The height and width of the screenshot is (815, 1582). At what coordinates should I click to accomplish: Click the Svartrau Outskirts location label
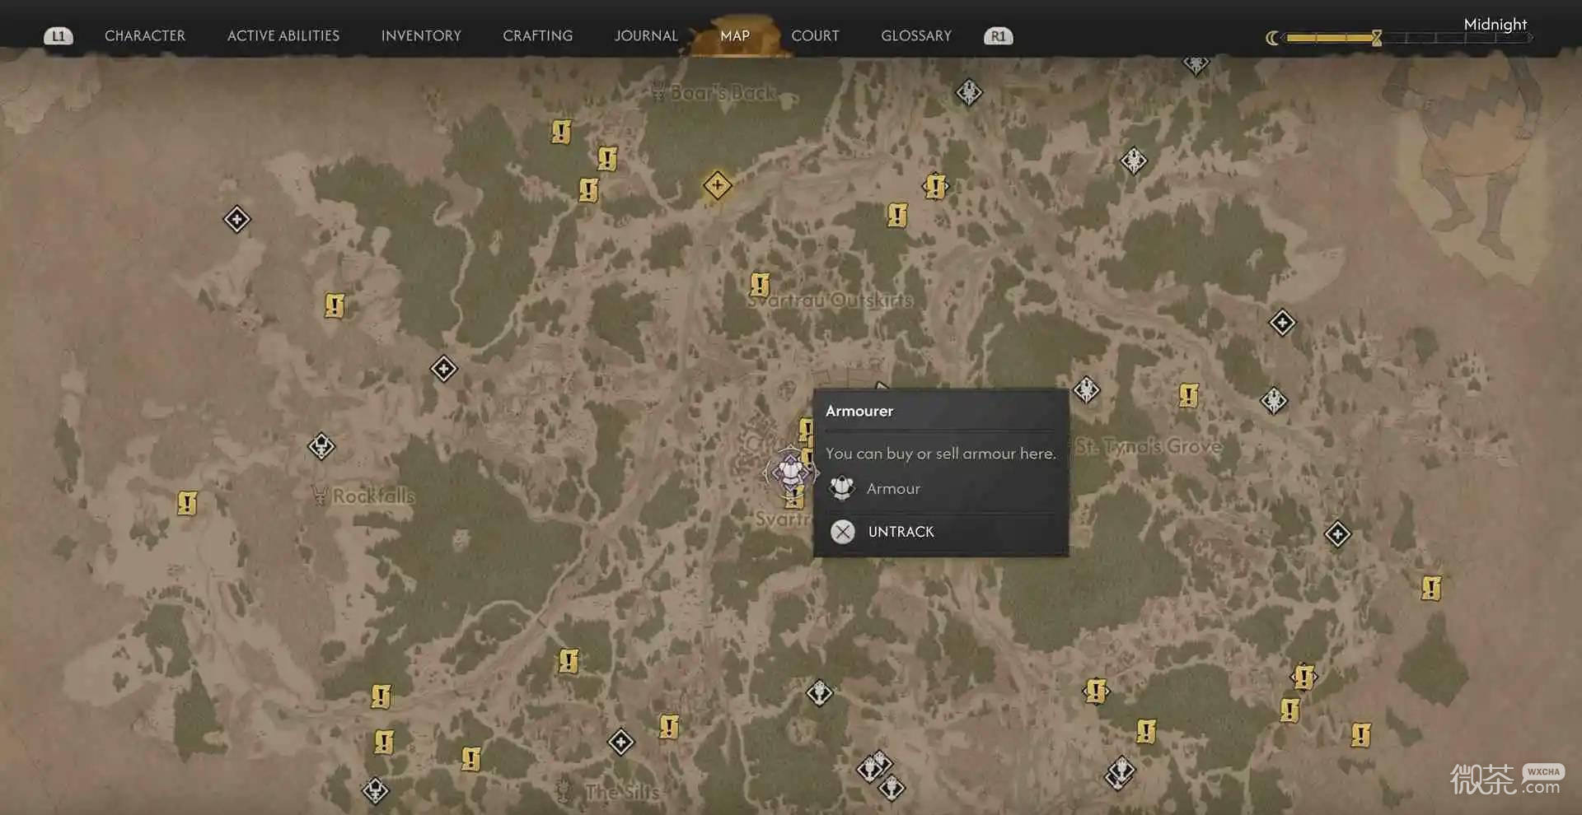(831, 300)
